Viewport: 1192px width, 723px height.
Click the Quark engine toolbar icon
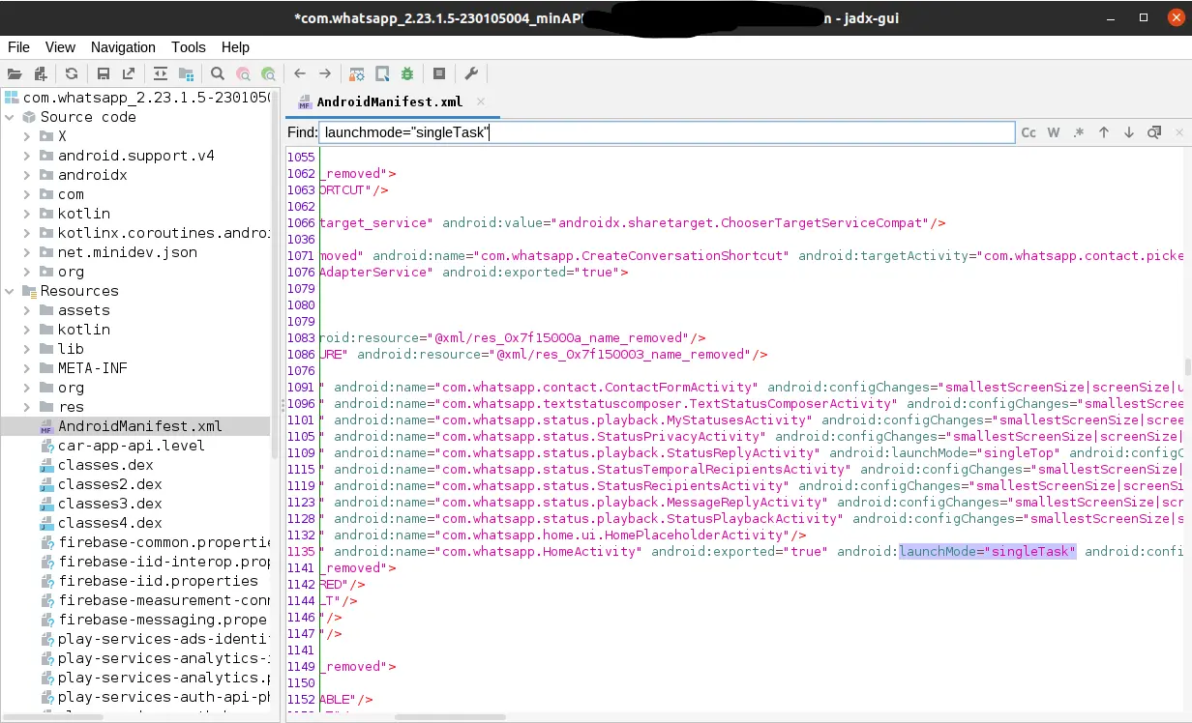click(382, 73)
